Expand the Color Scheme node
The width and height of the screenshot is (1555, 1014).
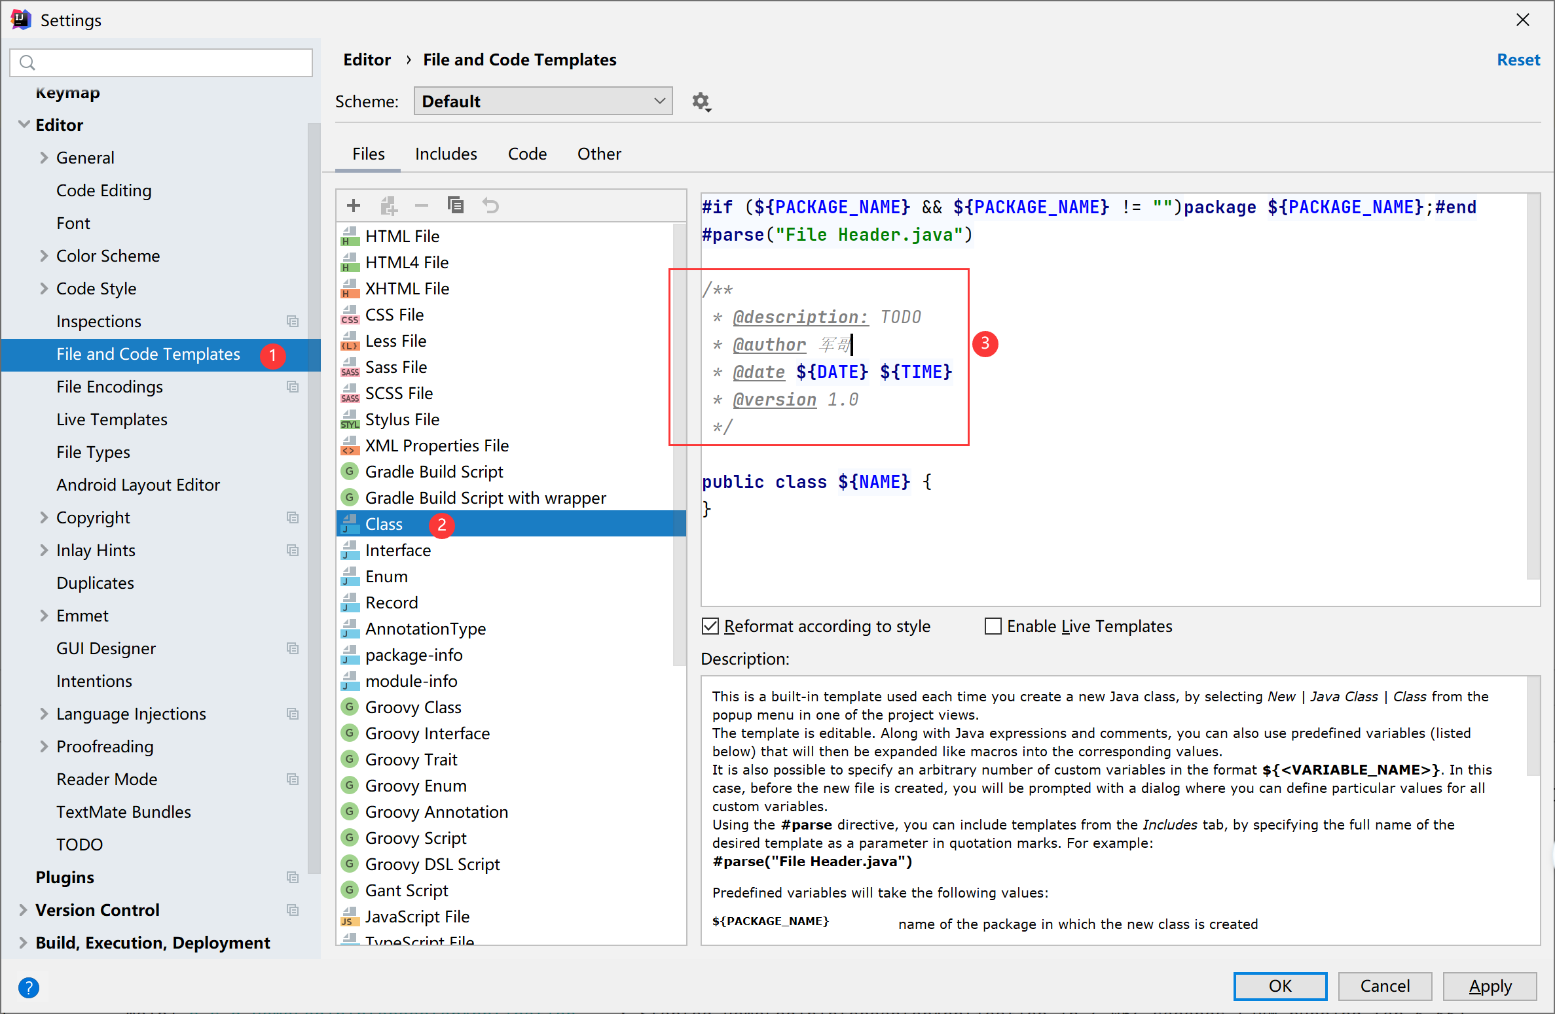(44, 256)
